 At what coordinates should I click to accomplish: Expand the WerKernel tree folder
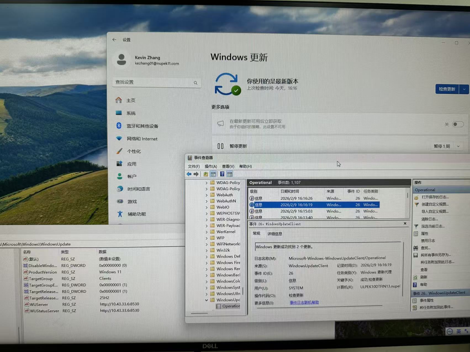click(x=206, y=232)
